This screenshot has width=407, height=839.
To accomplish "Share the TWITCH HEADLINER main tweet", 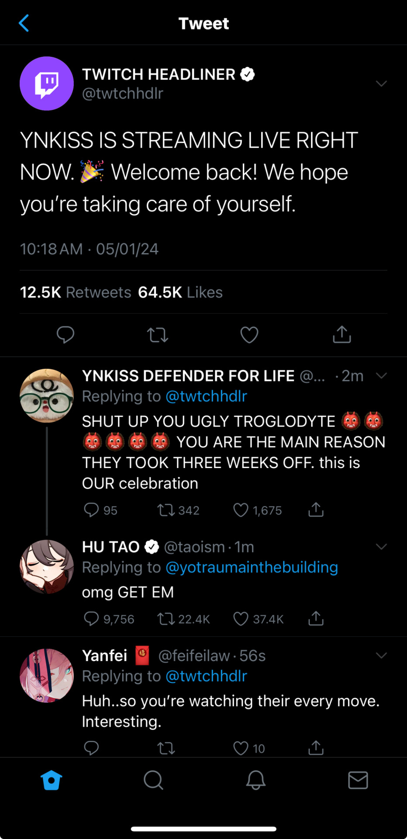I will tap(342, 334).
